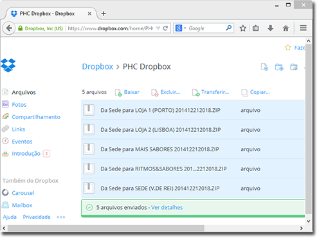
Task: Click vertical scrollbar down arrow
Action: click(x=308, y=221)
